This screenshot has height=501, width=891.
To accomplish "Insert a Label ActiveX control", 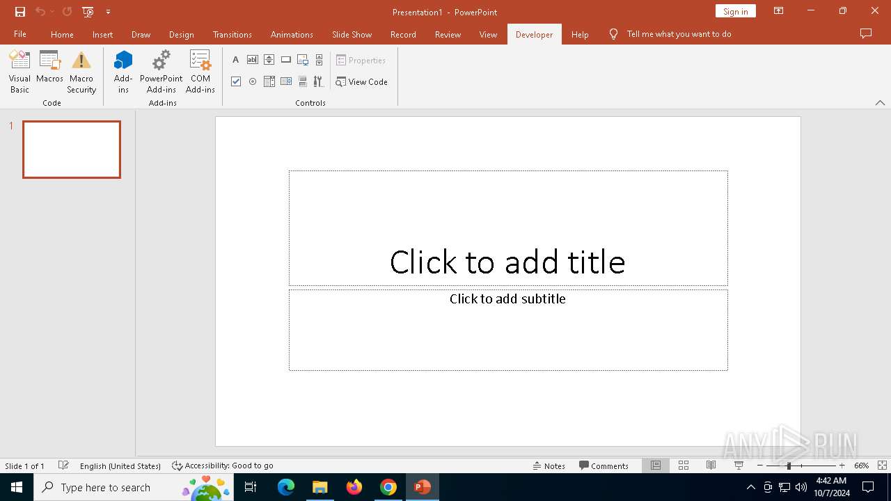I will click(x=236, y=60).
